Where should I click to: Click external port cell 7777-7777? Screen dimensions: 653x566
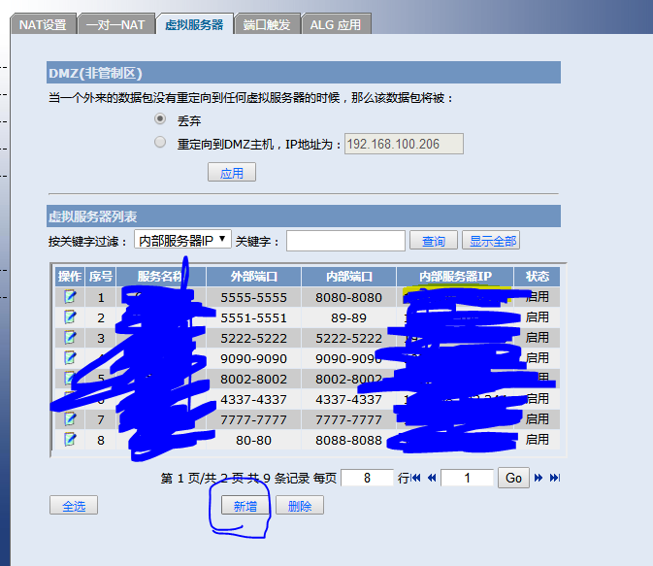click(253, 419)
